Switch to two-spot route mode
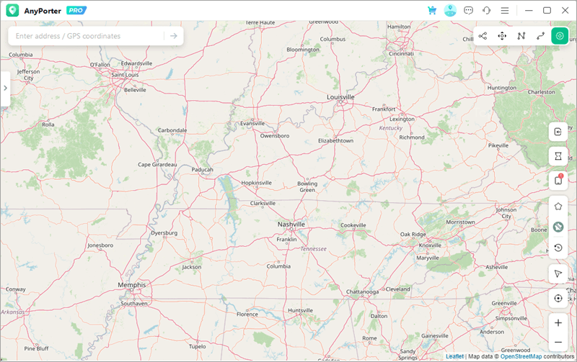The height and width of the screenshot is (362, 577). [x=540, y=36]
